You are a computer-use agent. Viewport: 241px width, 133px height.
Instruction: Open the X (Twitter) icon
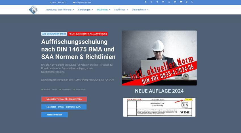tap(169, 2)
